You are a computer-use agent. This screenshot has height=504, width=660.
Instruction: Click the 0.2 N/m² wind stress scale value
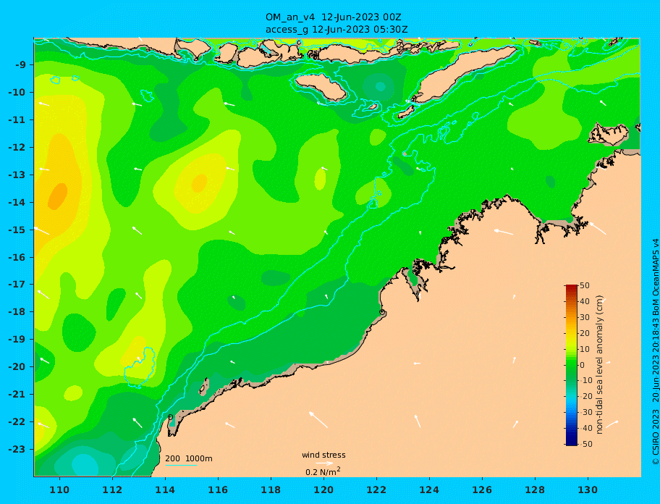(323, 471)
